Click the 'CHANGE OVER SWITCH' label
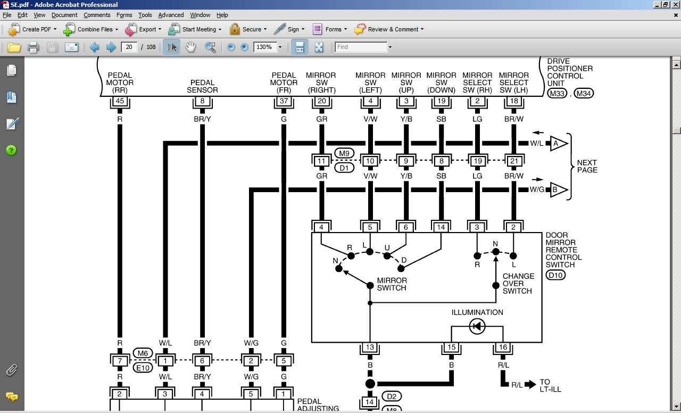This screenshot has width=681, height=413. (518, 284)
